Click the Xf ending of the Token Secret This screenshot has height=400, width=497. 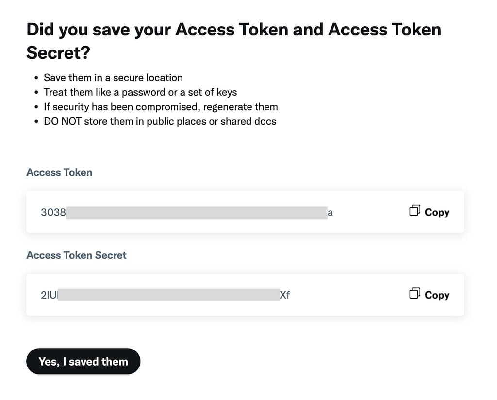(284, 295)
